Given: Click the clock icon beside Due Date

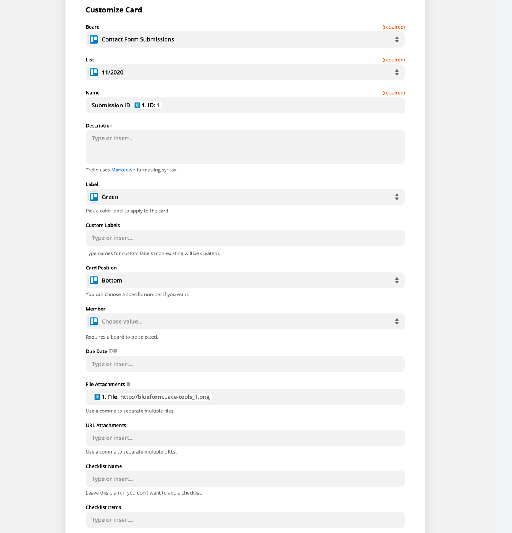Looking at the screenshot, I should pyautogui.click(x=116, y=351).
